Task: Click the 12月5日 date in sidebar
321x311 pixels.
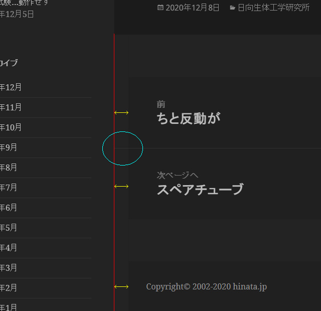Action: 17,15
